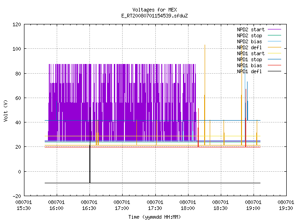
Task: Click the red NPD1 bias spike just after 18:00
Action: (198, 128)
